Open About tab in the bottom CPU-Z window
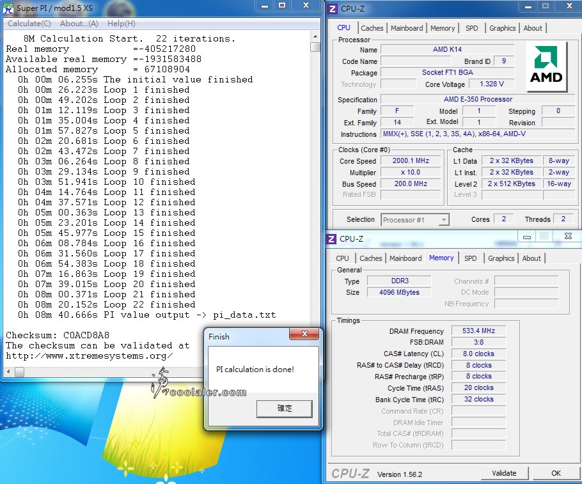 click(x=531, y=258)
